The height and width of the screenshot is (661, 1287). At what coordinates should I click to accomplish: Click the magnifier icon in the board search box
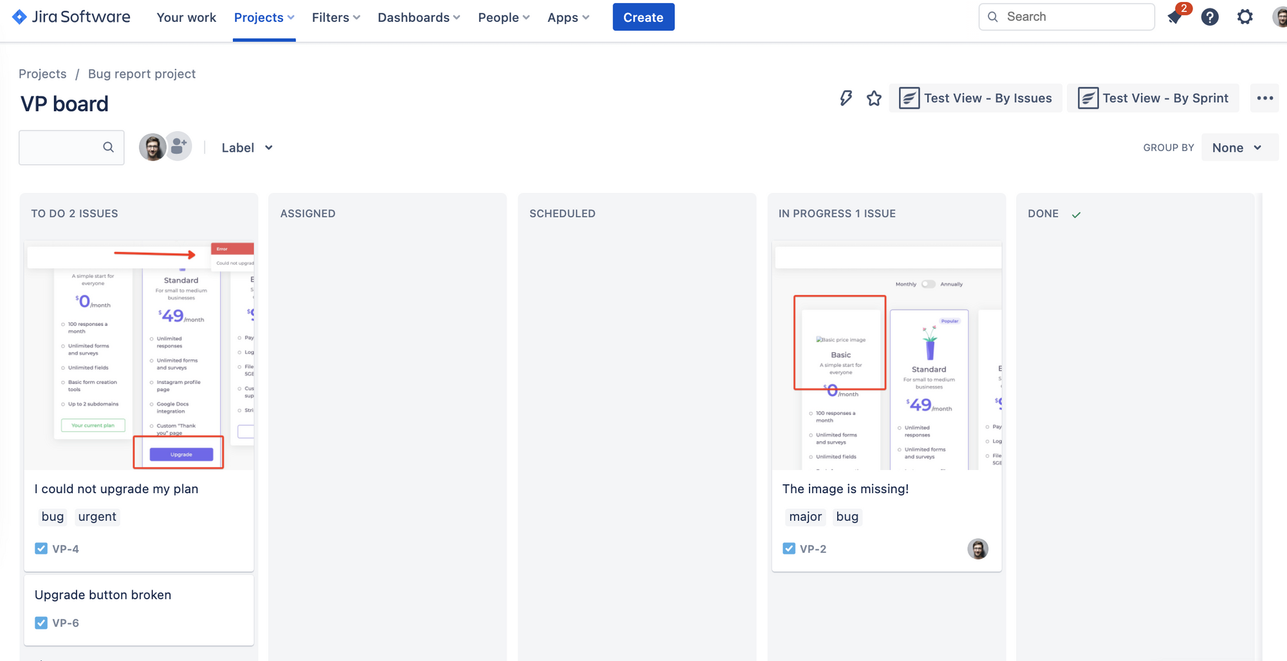[x=108, y=147]
